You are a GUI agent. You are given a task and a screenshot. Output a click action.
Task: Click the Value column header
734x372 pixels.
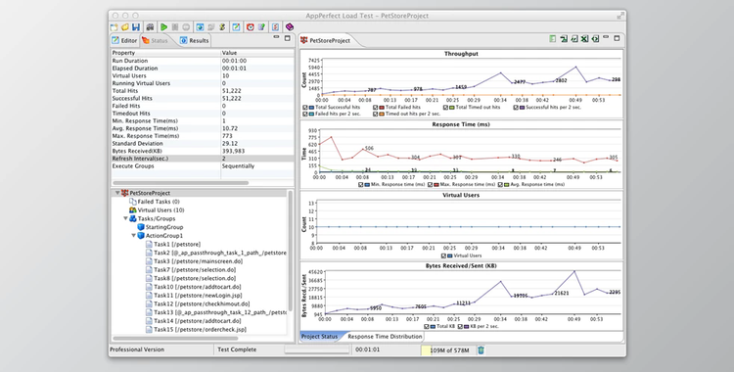tap(257, 53)
